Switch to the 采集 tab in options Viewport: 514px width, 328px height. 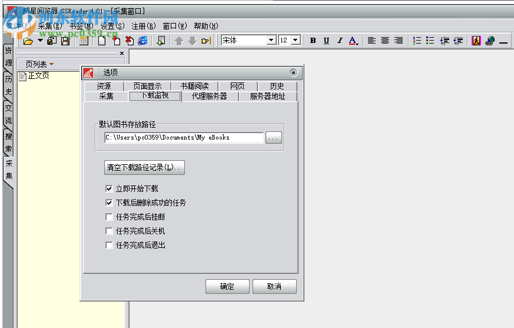(106, 96)
